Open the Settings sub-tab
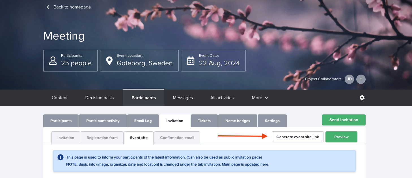This screenshot has width=412, height=178. pos(272,121)
